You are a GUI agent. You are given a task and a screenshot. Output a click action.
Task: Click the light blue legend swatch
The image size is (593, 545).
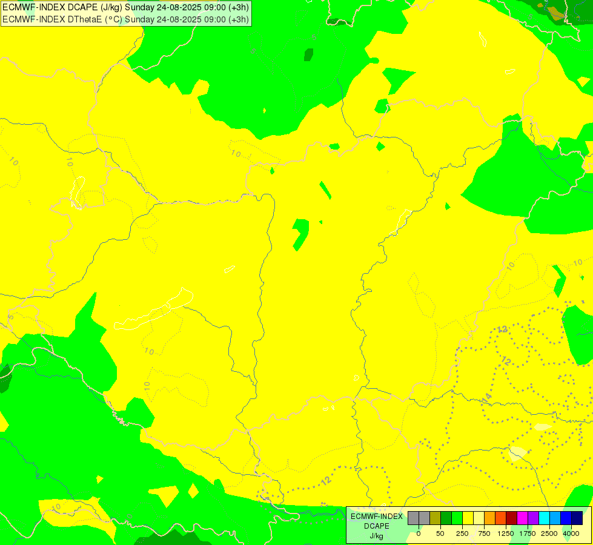tap(555, 518)
